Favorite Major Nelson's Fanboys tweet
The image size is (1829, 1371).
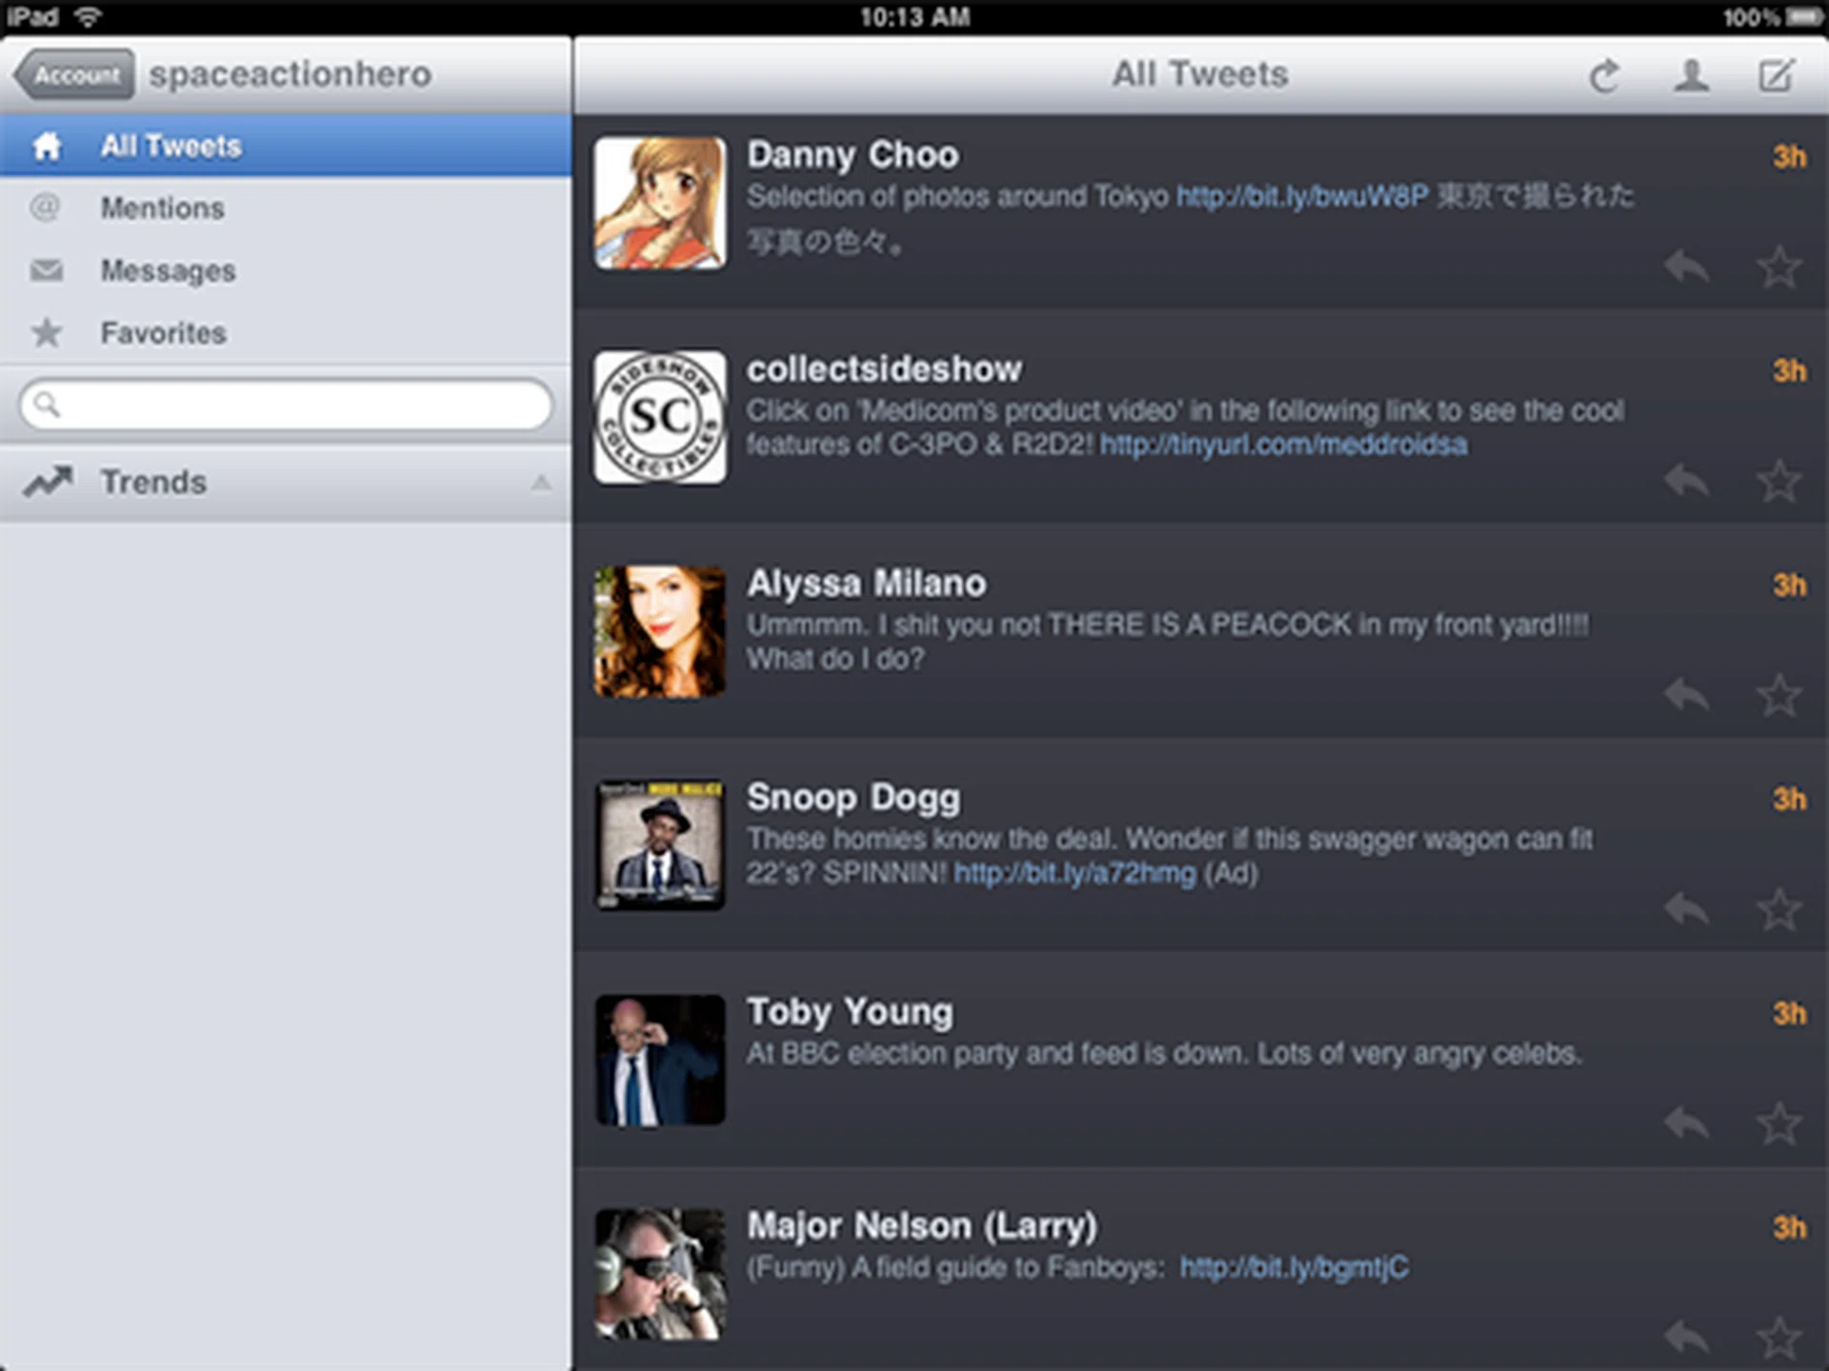pos(1778,1337)
